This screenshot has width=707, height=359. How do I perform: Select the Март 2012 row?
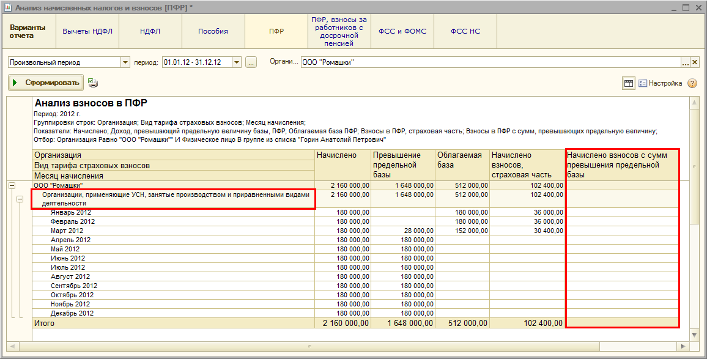click(x=67, y=231)
